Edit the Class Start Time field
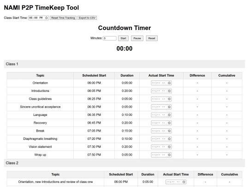 (x=38, y=18)
